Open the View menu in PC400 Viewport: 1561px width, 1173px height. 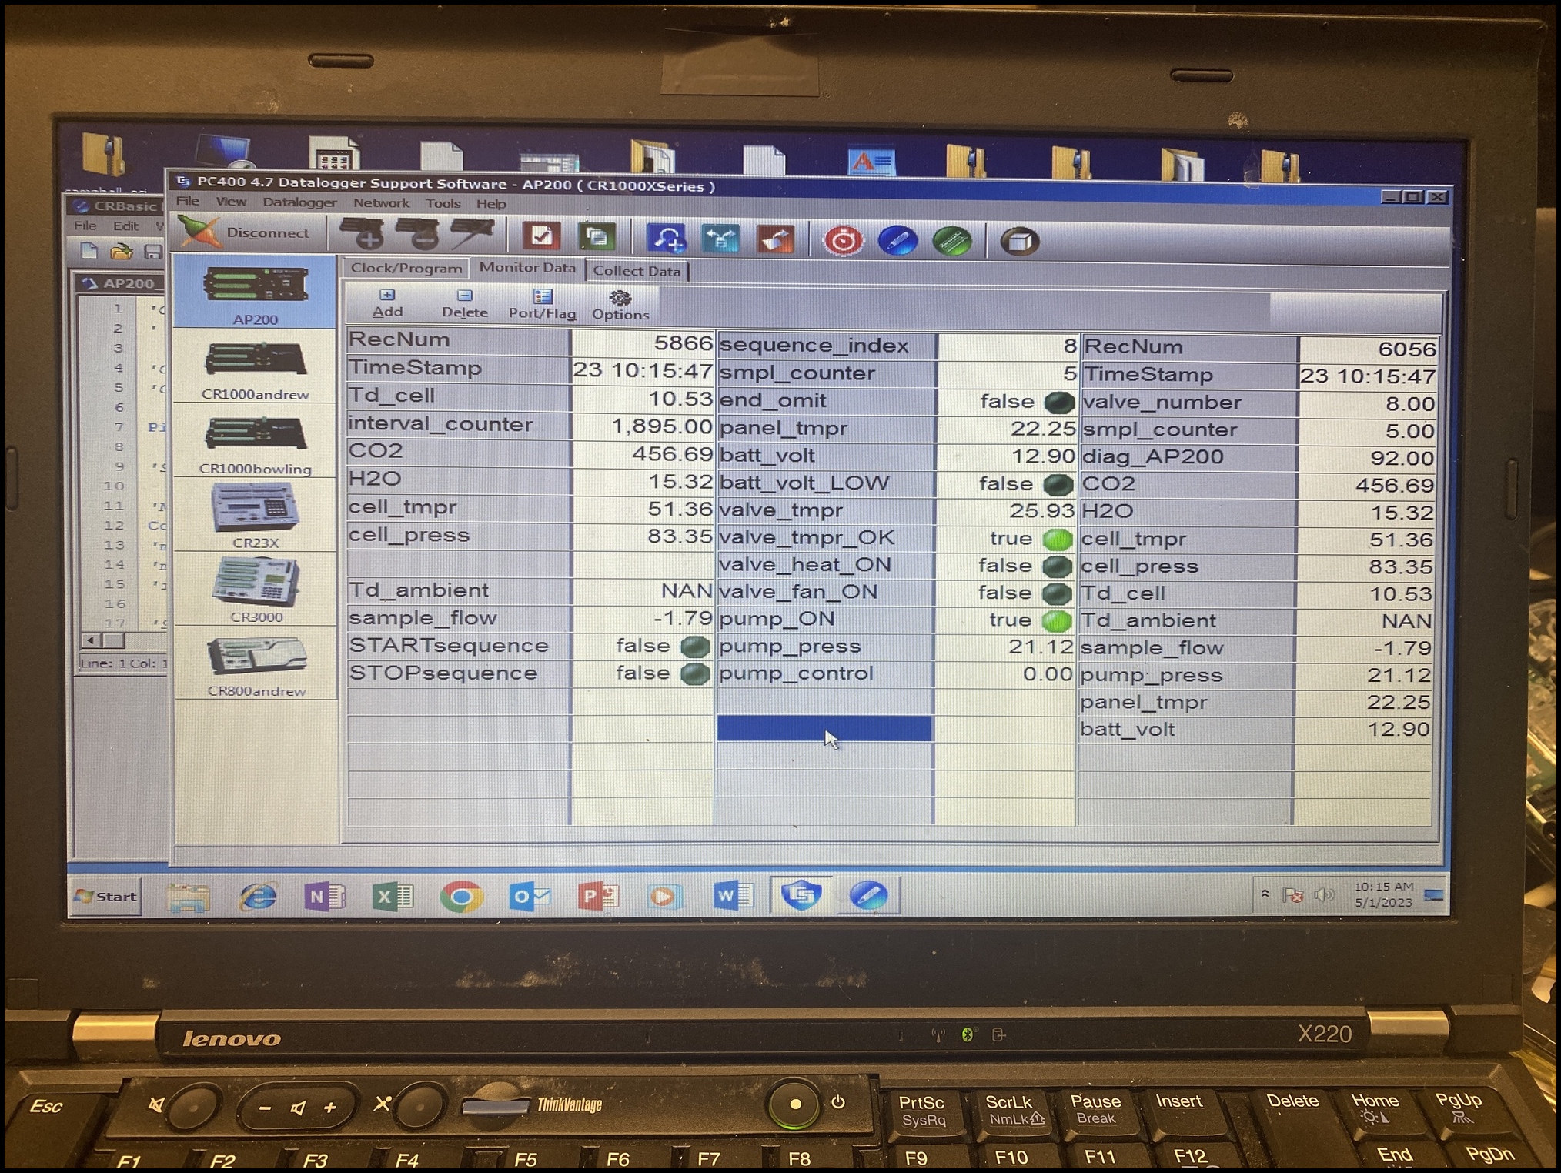pos(231,202)
